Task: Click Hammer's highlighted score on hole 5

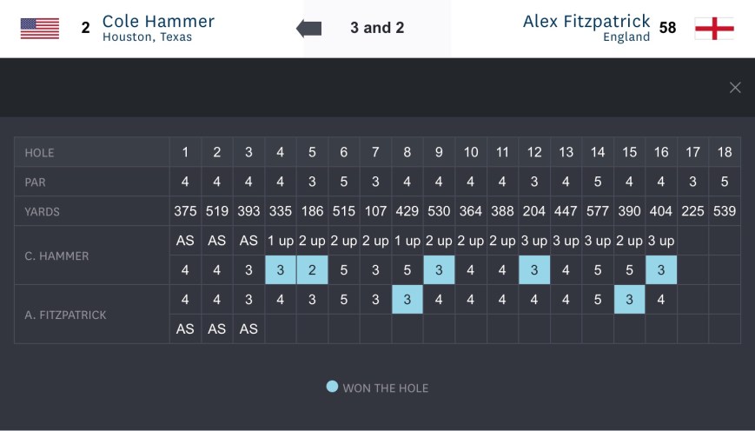Action: [x=312, y=270]
